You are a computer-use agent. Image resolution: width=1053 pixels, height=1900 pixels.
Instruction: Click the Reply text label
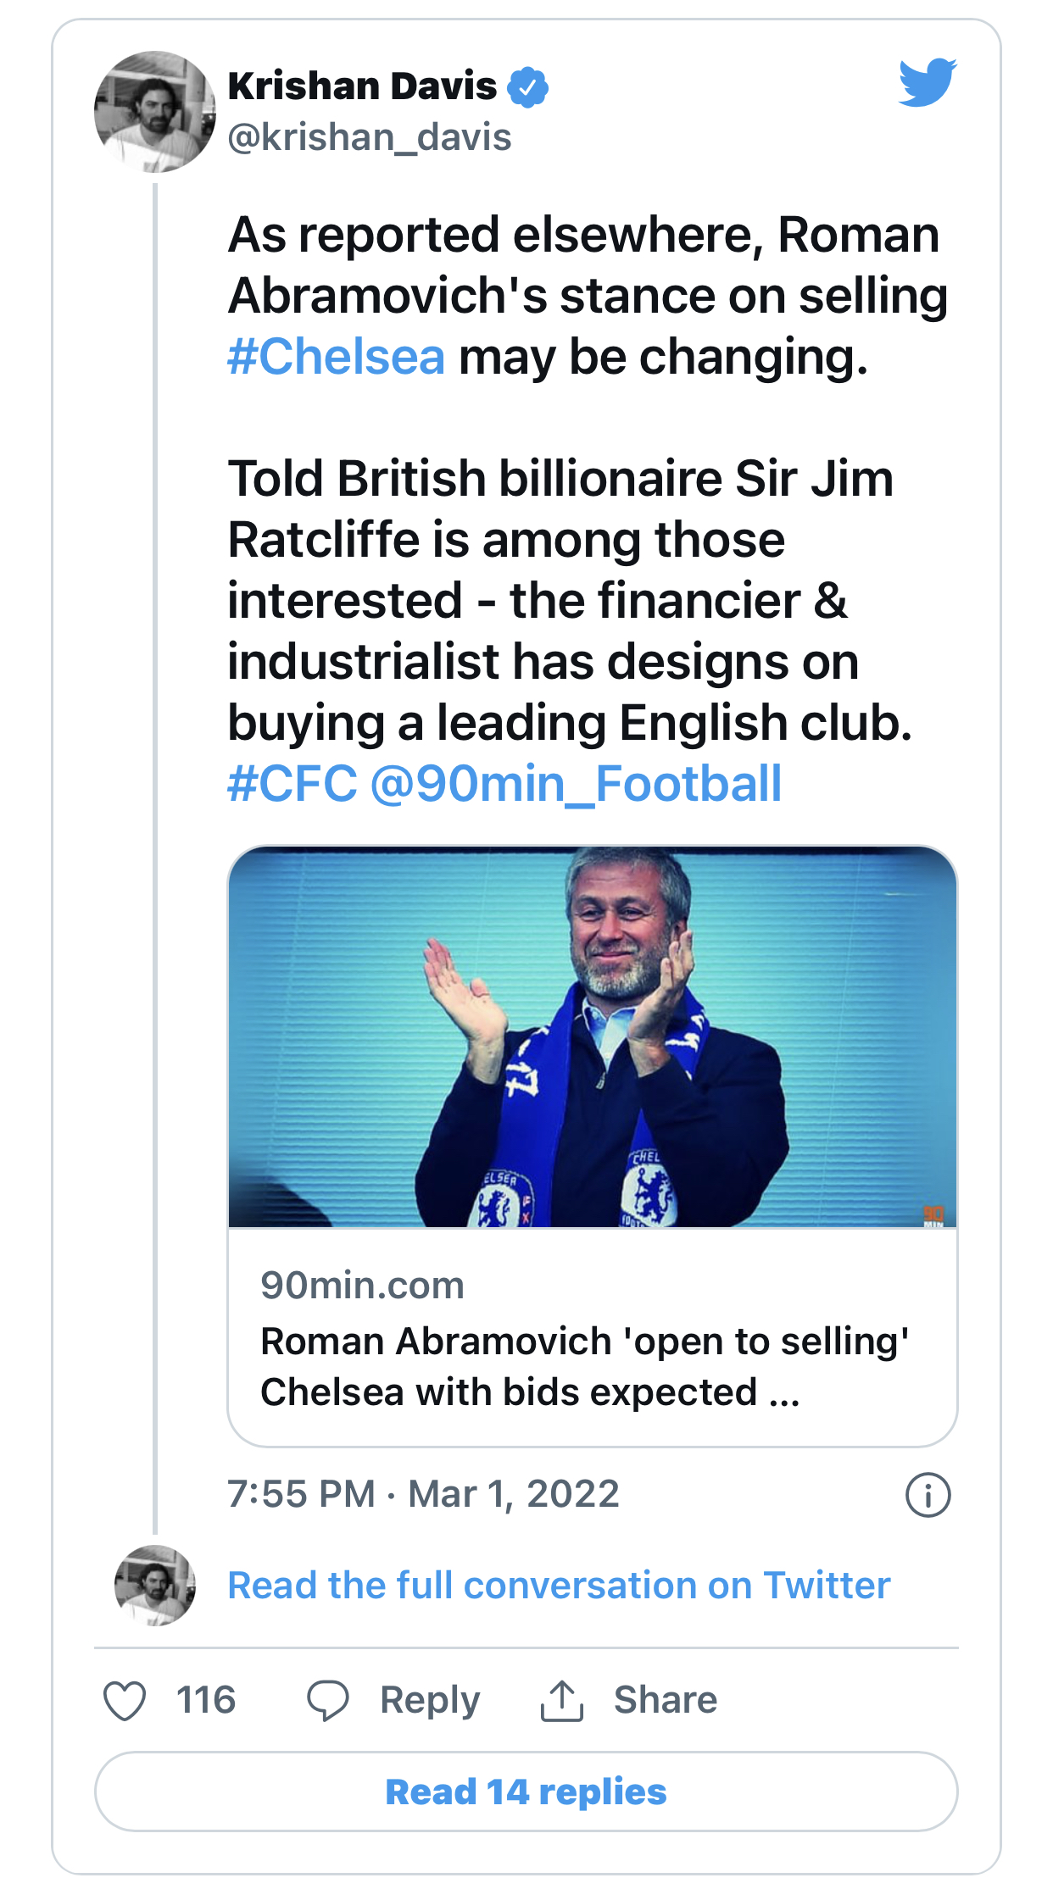click(429, 1701)
